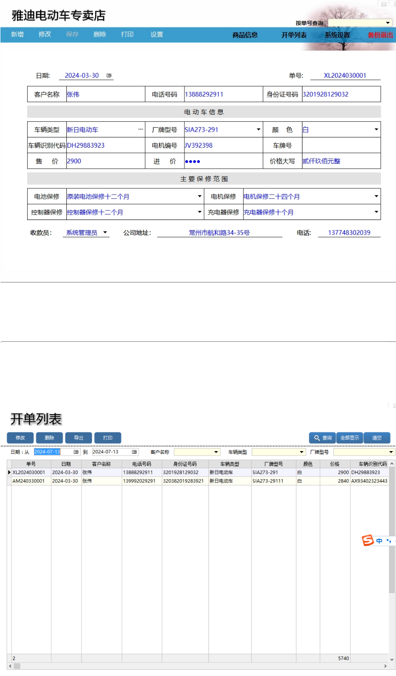Screen dimensions: 396x676
Task: Expand the 电池保修 dropdown
Action: pyautogui.click(x=200, y=196)
